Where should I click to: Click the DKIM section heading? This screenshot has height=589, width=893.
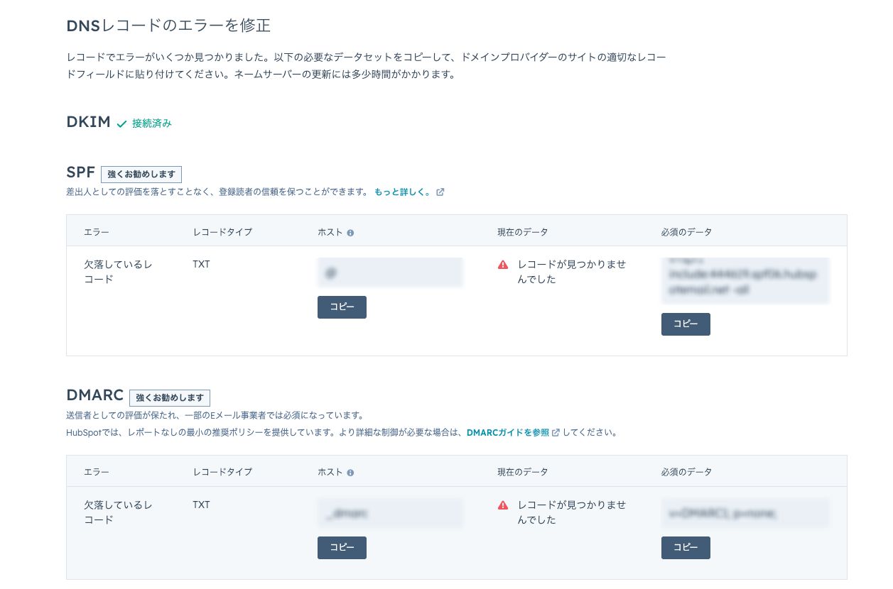tap(88, 122)
